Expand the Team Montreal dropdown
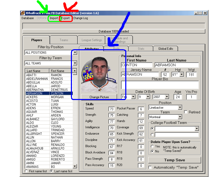The image size is (209, 177). coord(180,117)
